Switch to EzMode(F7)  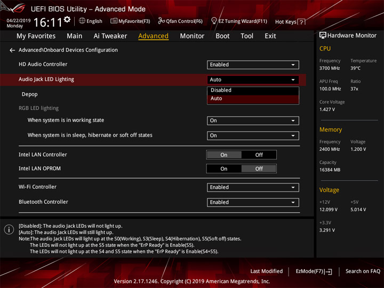coord(314,271)
